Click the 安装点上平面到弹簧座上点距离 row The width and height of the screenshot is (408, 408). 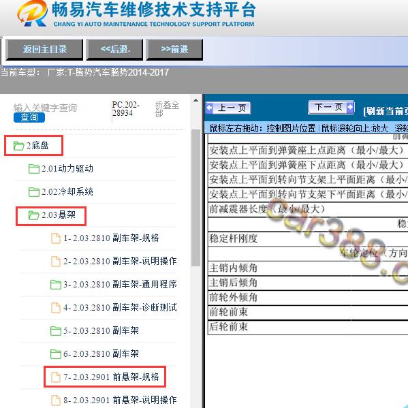pos(308,151)
